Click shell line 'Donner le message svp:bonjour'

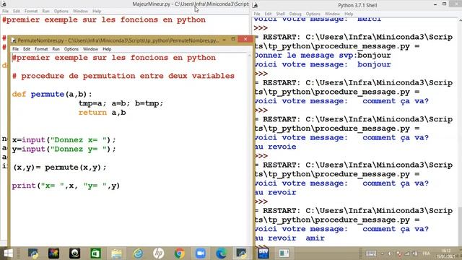(323, 56)
